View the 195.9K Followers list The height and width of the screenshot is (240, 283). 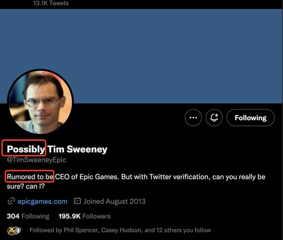click(x=84, y=216)
